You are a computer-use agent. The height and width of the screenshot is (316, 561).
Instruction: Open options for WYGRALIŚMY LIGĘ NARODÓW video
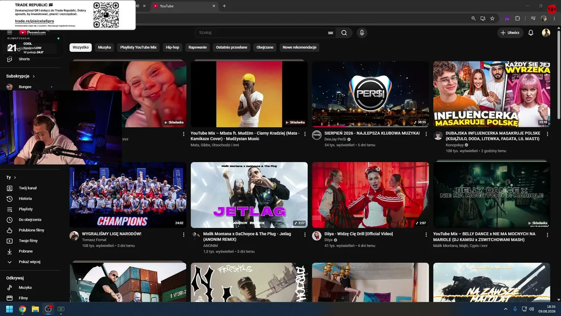(x=184, y=235)
